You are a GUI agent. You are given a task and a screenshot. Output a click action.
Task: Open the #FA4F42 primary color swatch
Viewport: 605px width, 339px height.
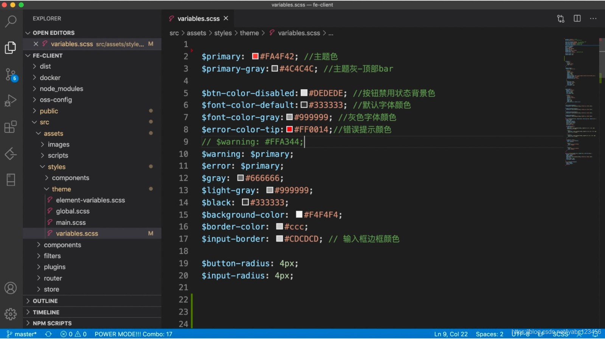[x=255, y=56]
